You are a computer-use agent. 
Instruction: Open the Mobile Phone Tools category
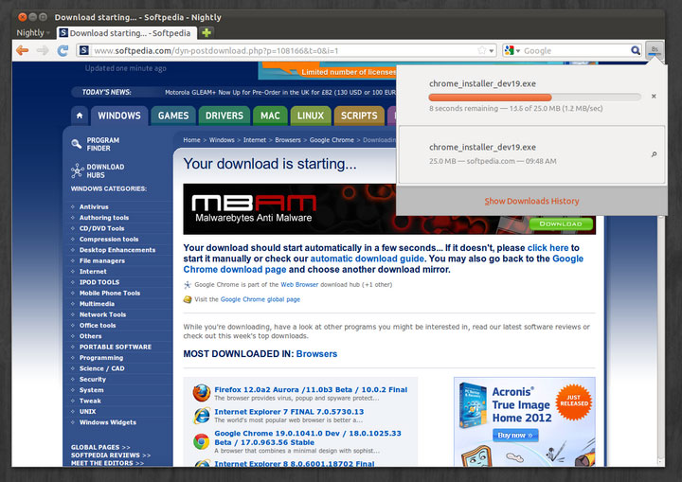point(110,294)
